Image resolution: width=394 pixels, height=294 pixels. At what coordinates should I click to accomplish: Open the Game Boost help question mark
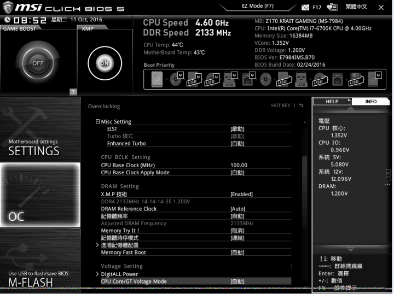(73, 92)
